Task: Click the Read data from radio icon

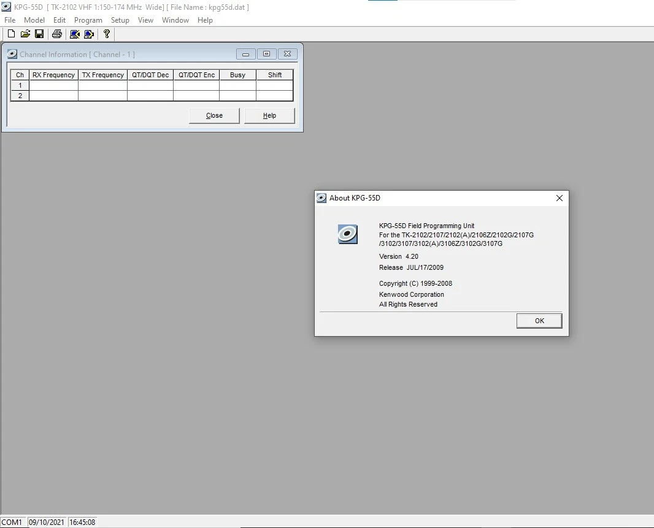Action: tap(75, 34)
